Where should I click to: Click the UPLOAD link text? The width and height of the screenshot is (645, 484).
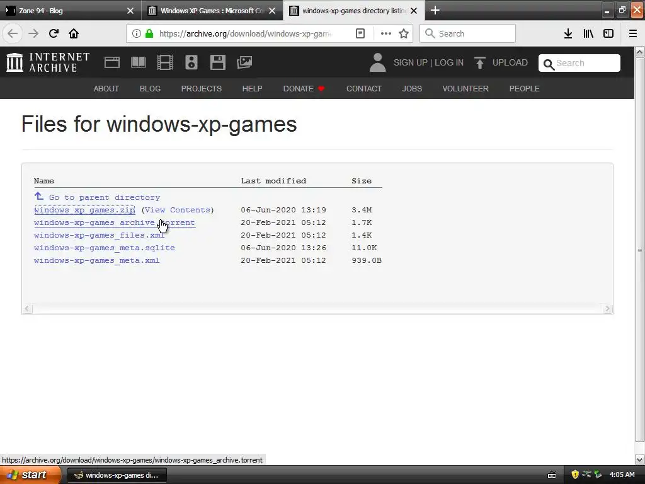point(510,62)
